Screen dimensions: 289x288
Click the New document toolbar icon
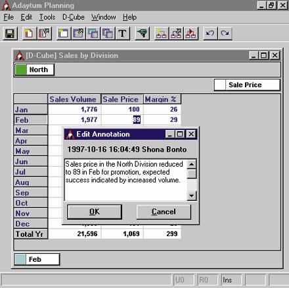point(29,33)
